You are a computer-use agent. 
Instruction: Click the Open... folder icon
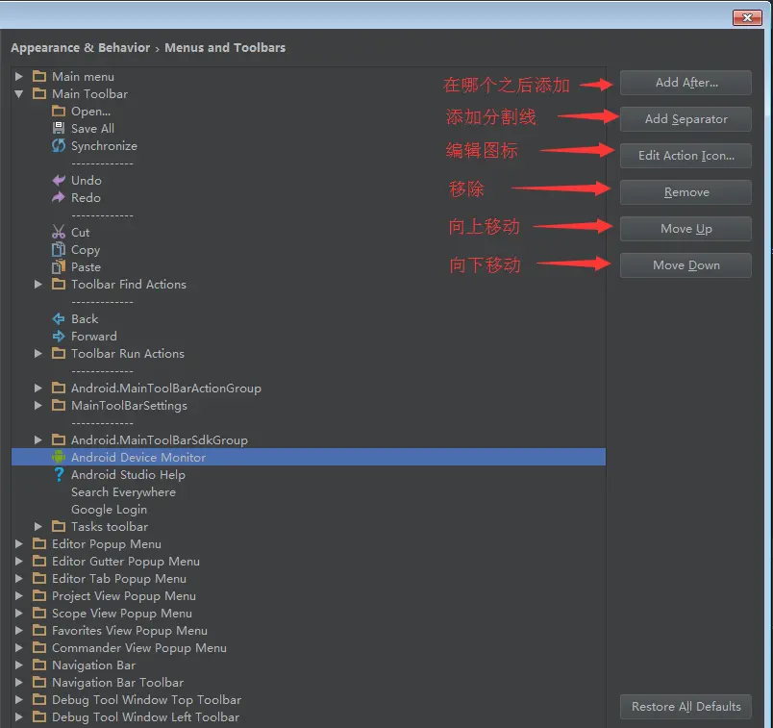click(59, 111)
